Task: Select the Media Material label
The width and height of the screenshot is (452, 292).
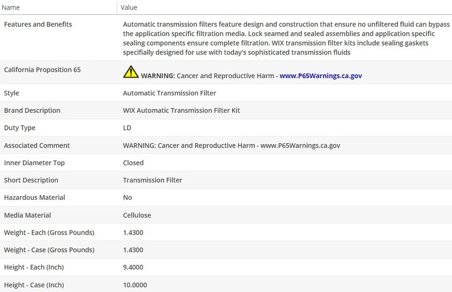Action: [27, 215]
